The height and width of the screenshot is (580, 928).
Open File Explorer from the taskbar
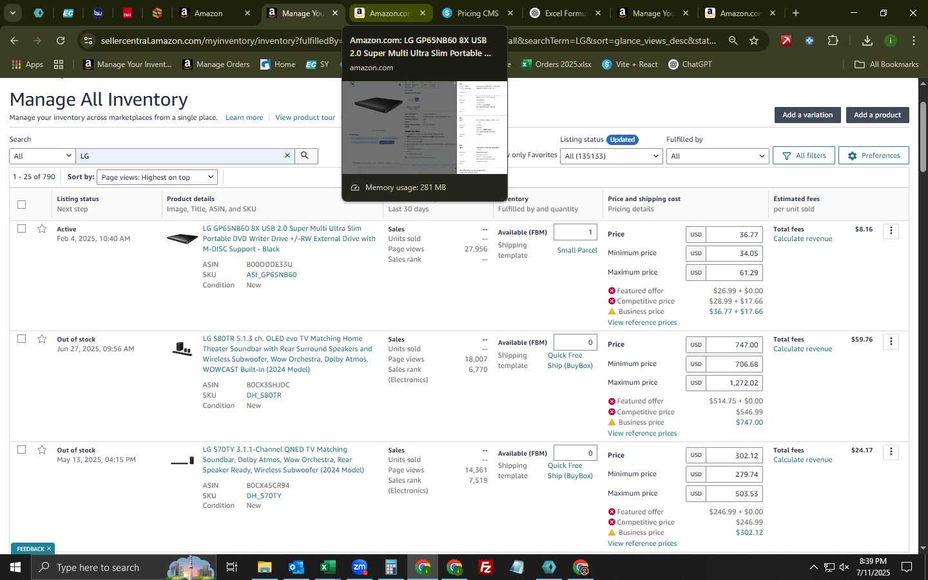pyautogui.click(x=264, y=567)
